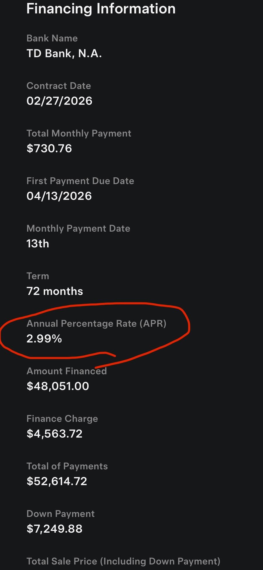Select the 72 months term value
Screen dimensions: 263x570
click(55, 291)
